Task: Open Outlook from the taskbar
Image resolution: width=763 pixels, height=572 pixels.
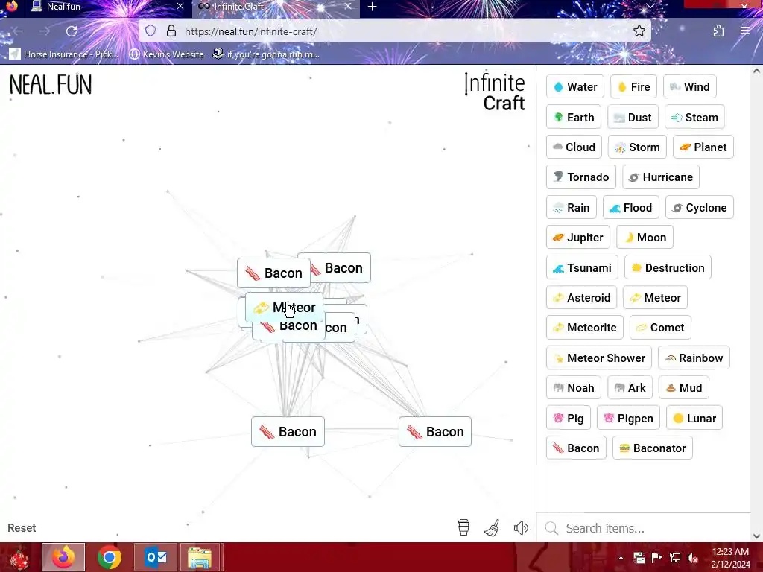Action: [x=156, y=557]
